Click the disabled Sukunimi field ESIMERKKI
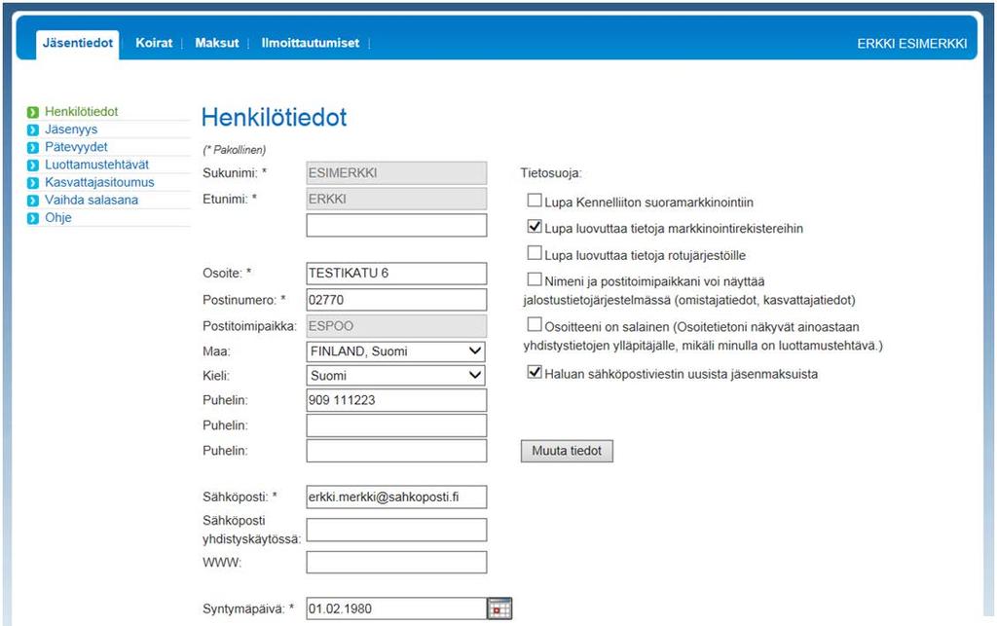 397,173
